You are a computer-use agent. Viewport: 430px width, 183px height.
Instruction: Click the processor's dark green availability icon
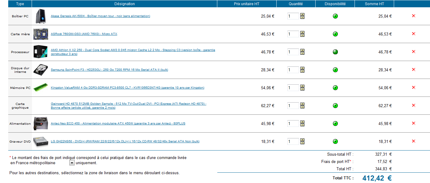(335, 52)
